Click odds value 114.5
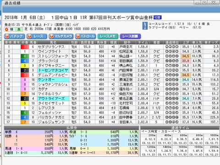This screenshot has height=165, width=220. tap(214, 80)
